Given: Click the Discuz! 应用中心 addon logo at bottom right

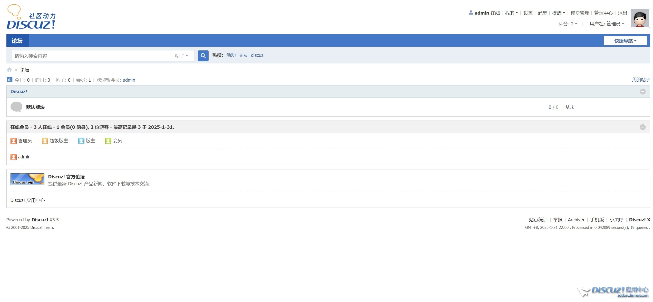Looking at the screenshot, I should pyautogui.click(x=613, y=292).
